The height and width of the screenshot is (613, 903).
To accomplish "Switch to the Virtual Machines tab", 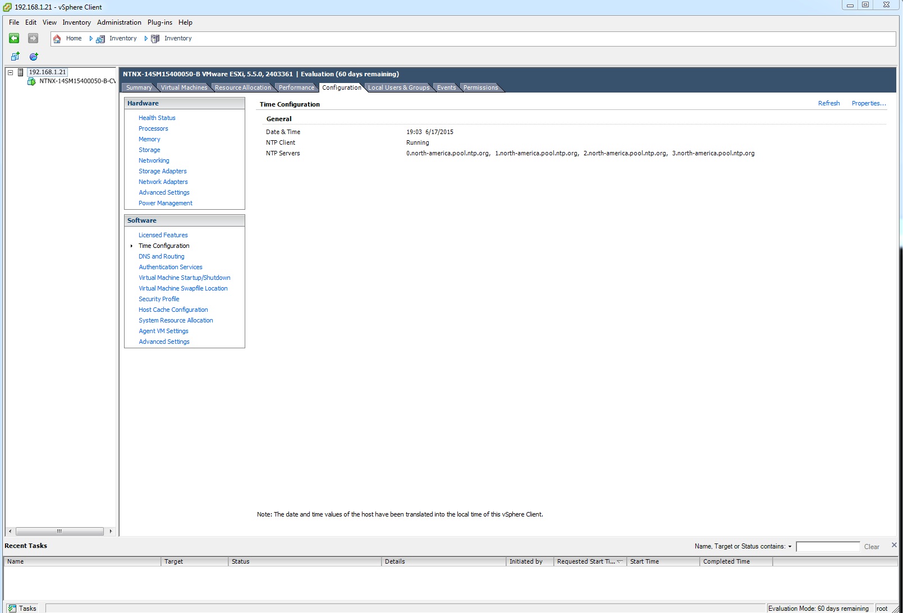I will 184,87.
